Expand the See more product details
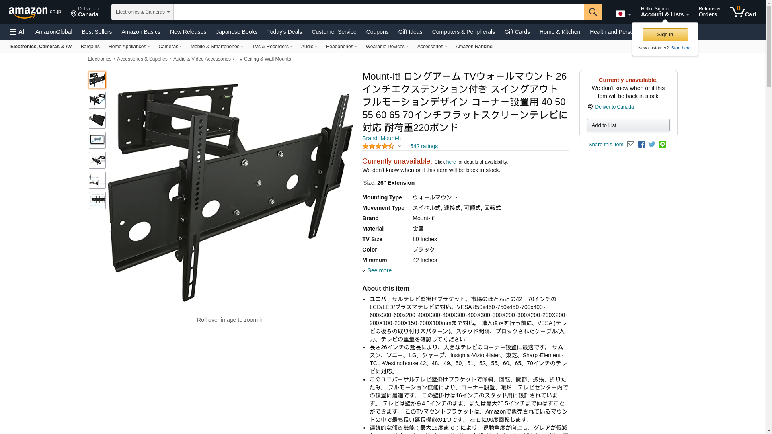The width and height of the screenshot is (772, 434). click(x=377, y=270)
